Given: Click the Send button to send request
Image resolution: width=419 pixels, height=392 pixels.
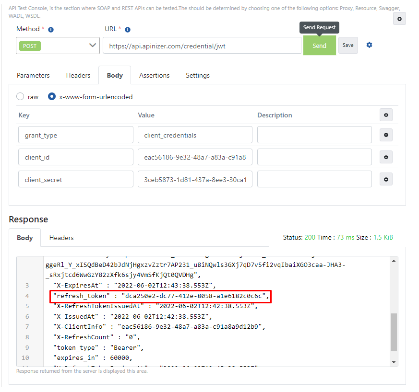Looking at the screenshot, I should coord(319,45).
